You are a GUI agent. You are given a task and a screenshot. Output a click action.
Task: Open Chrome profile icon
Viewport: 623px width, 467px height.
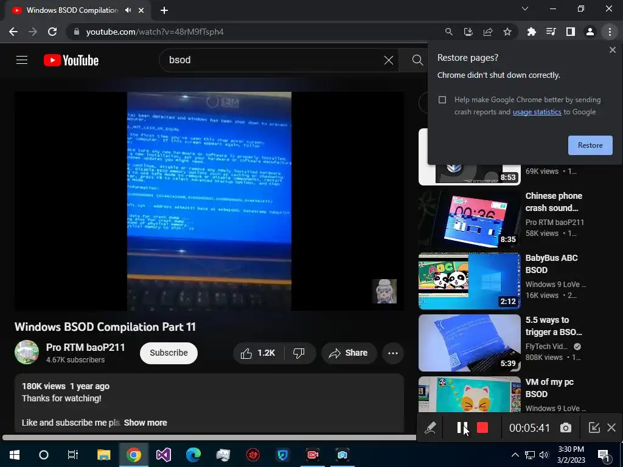point(590,32)
